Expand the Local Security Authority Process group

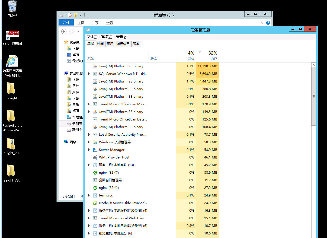click(x=89, y=135)
